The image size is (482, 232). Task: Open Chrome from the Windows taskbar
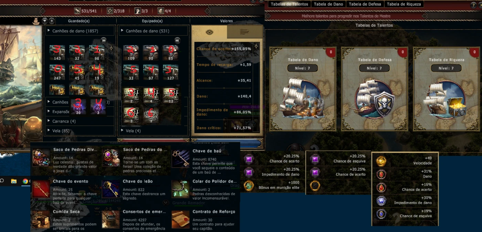click(x=25, y=181)
